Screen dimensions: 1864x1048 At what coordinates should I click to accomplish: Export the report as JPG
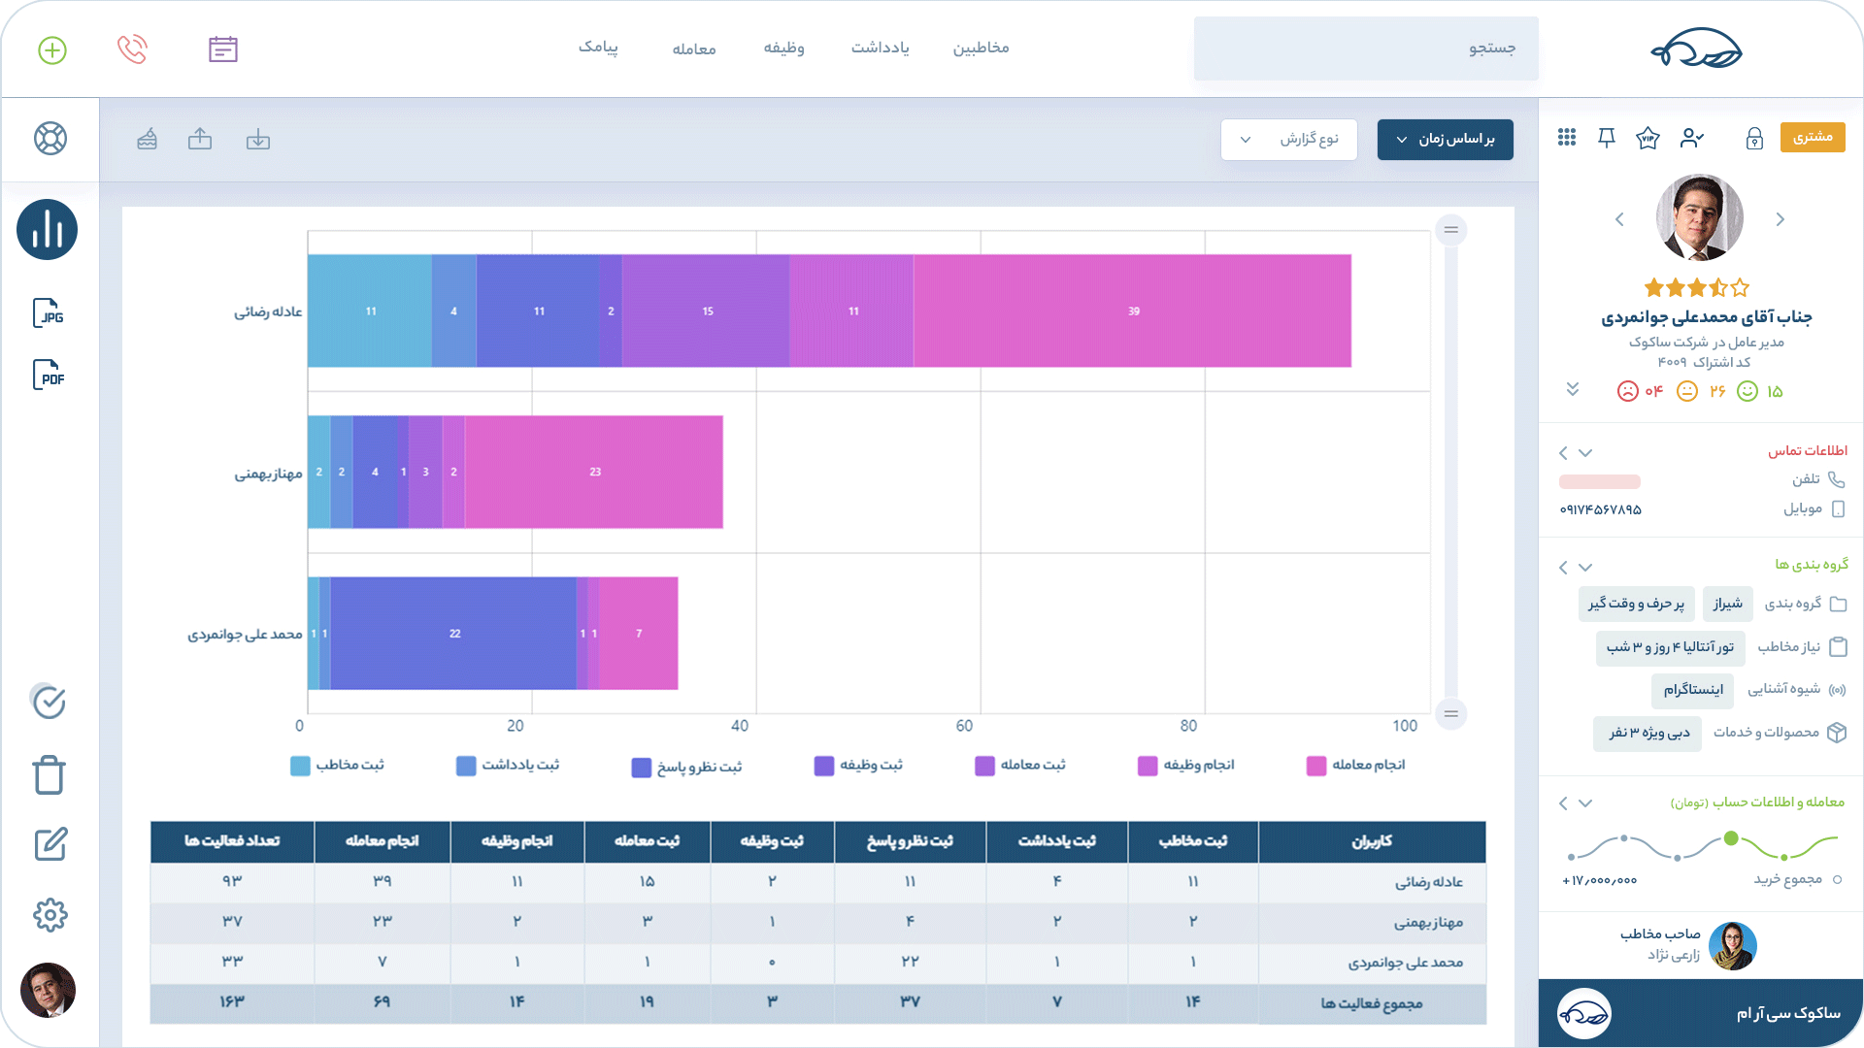point(49,313)
